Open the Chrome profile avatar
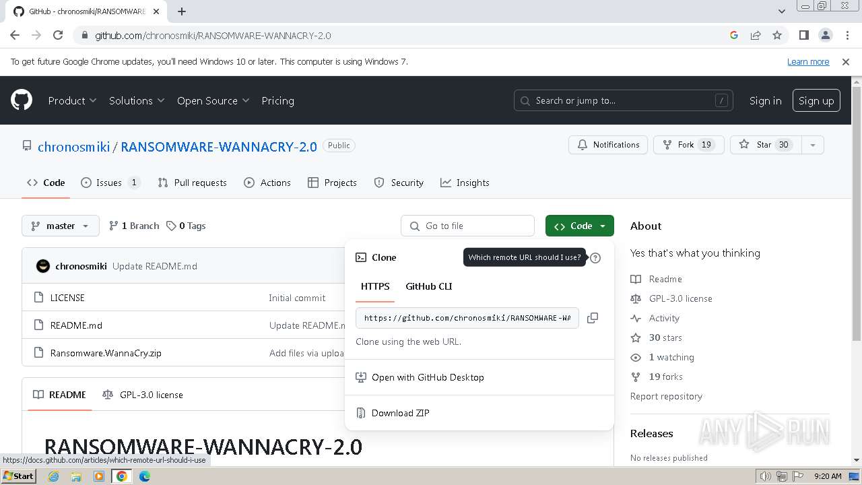 click(x=825, y=35)
